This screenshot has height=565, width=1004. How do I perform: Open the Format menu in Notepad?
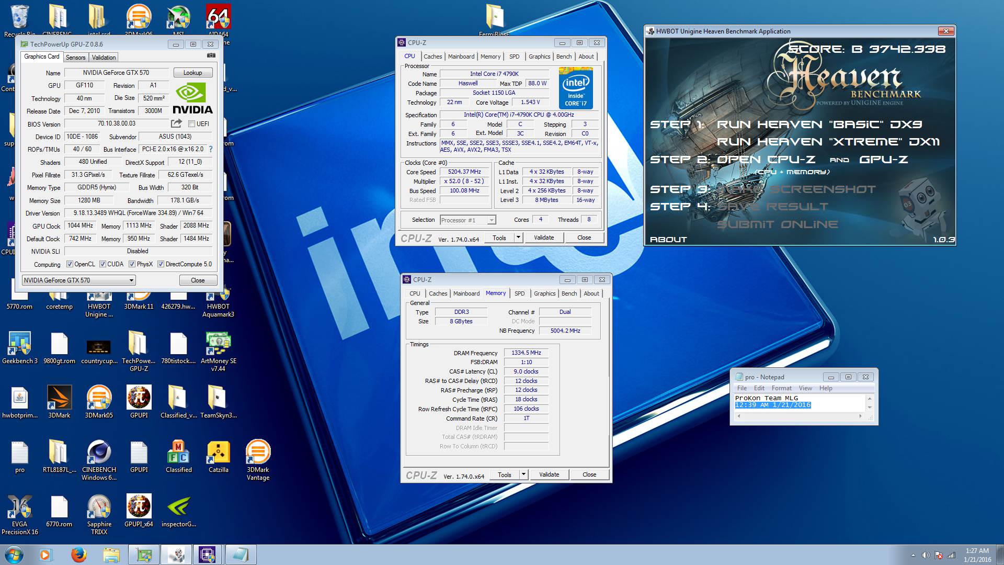coord(781,388)
